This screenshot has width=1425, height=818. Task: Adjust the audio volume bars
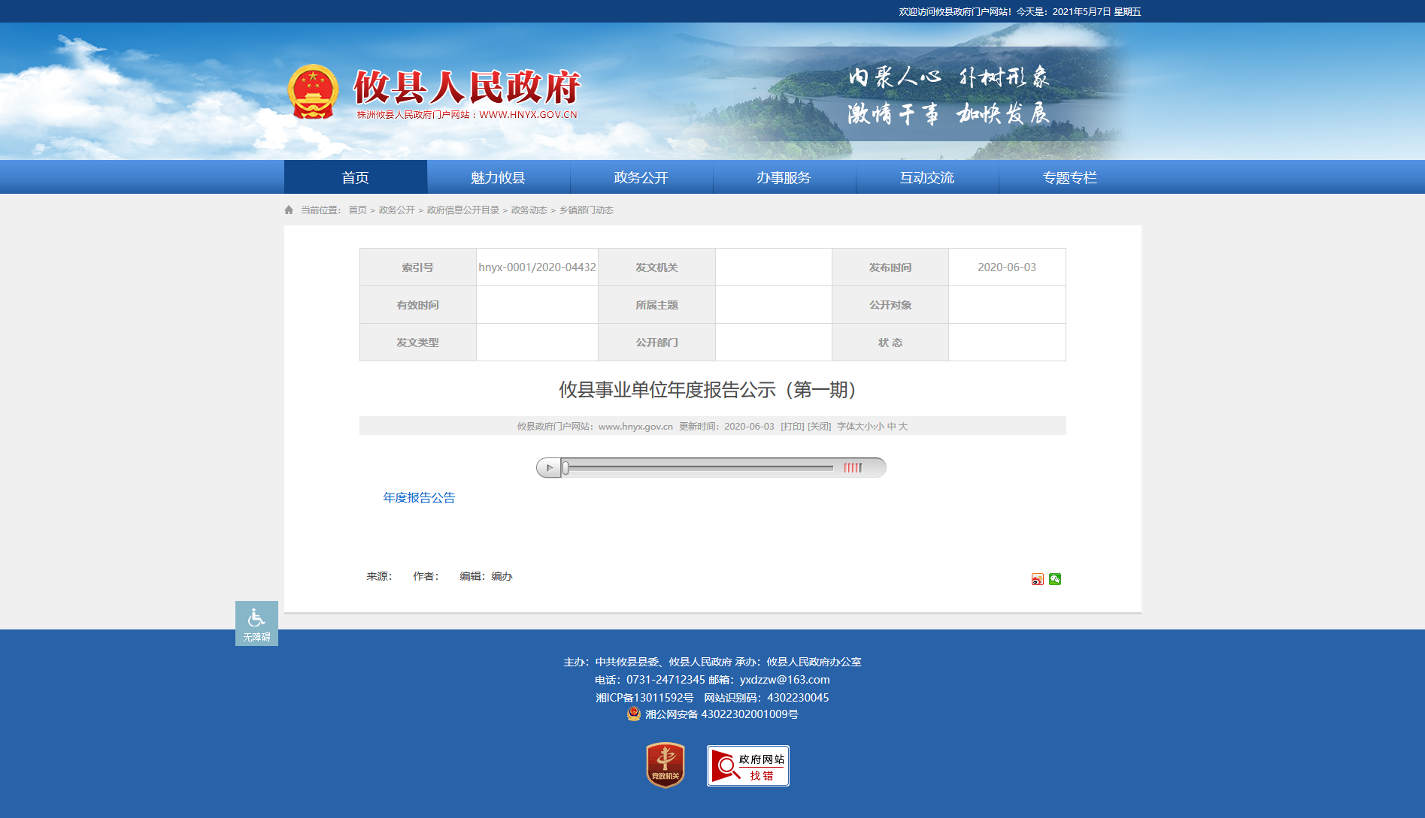(853, 468)
